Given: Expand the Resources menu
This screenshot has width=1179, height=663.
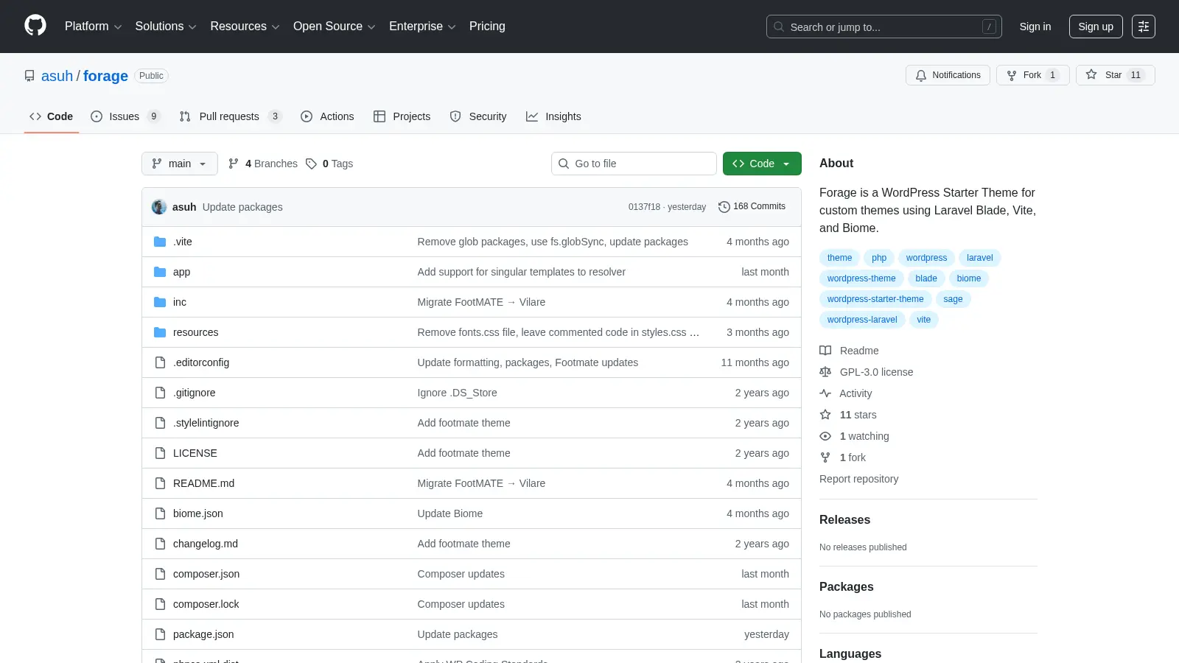Looking at the screenshot, I should tap(245, 26).
